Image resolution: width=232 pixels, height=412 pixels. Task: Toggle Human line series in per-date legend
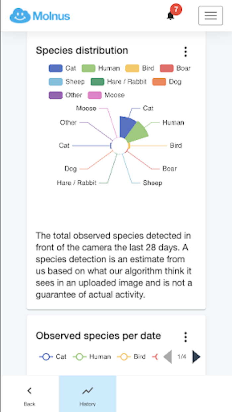80,357
